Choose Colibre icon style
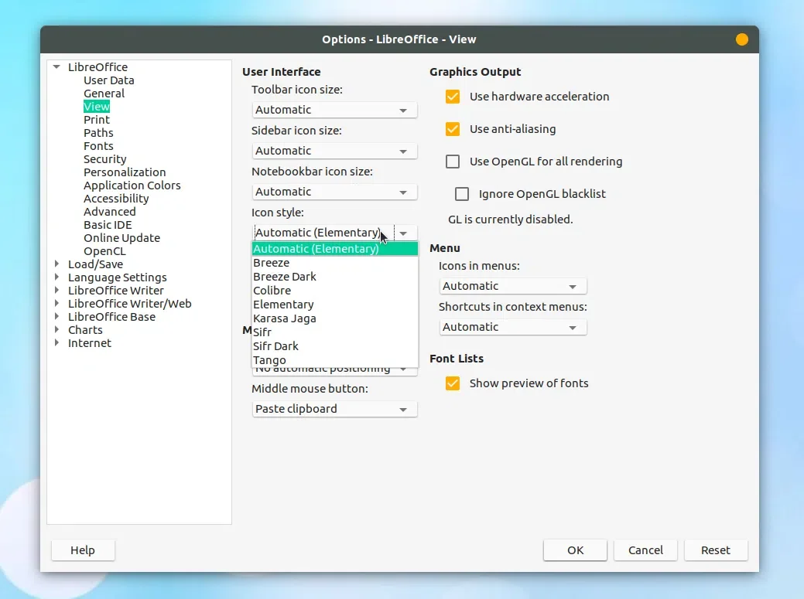 click(335, 291)
